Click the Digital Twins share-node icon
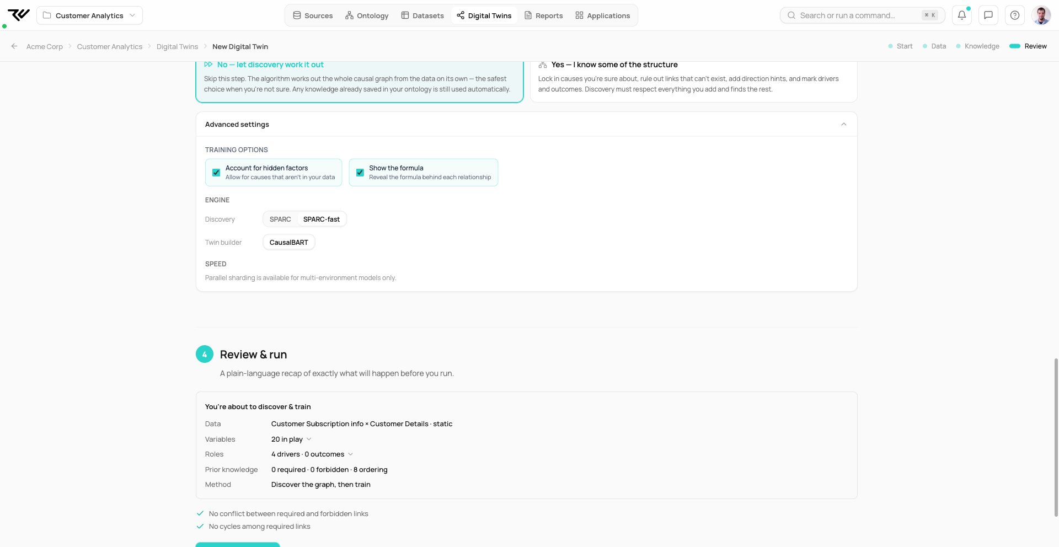 [x=461, y=15]
